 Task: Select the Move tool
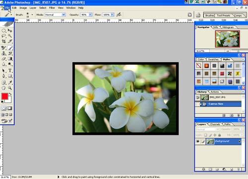pos(10,31)
